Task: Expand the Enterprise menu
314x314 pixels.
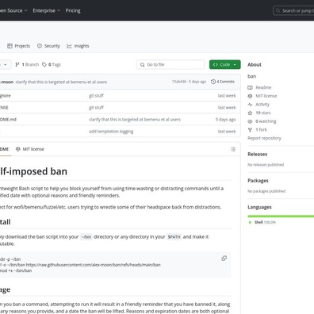Action: click(x=47, y=10)
